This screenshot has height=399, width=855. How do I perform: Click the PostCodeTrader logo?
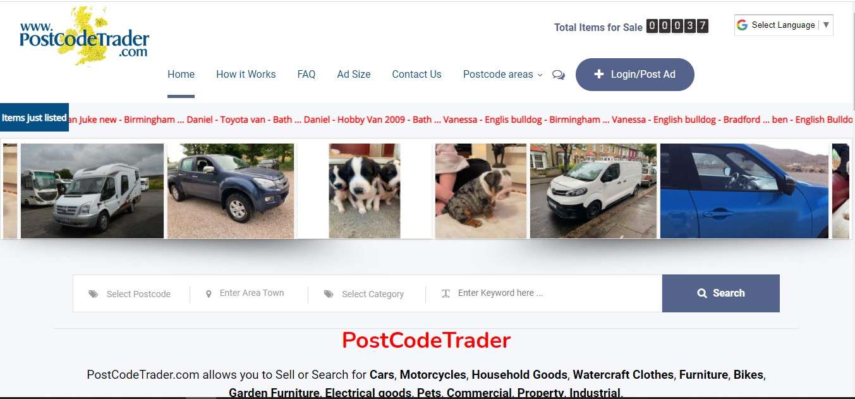pos(84,36)
